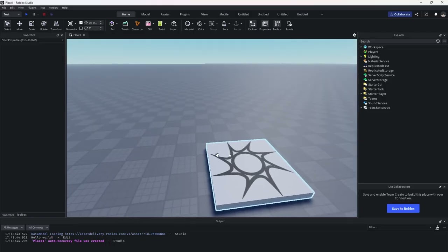
Task: Pick the Transform tool
Action: [x=56, y=25]
